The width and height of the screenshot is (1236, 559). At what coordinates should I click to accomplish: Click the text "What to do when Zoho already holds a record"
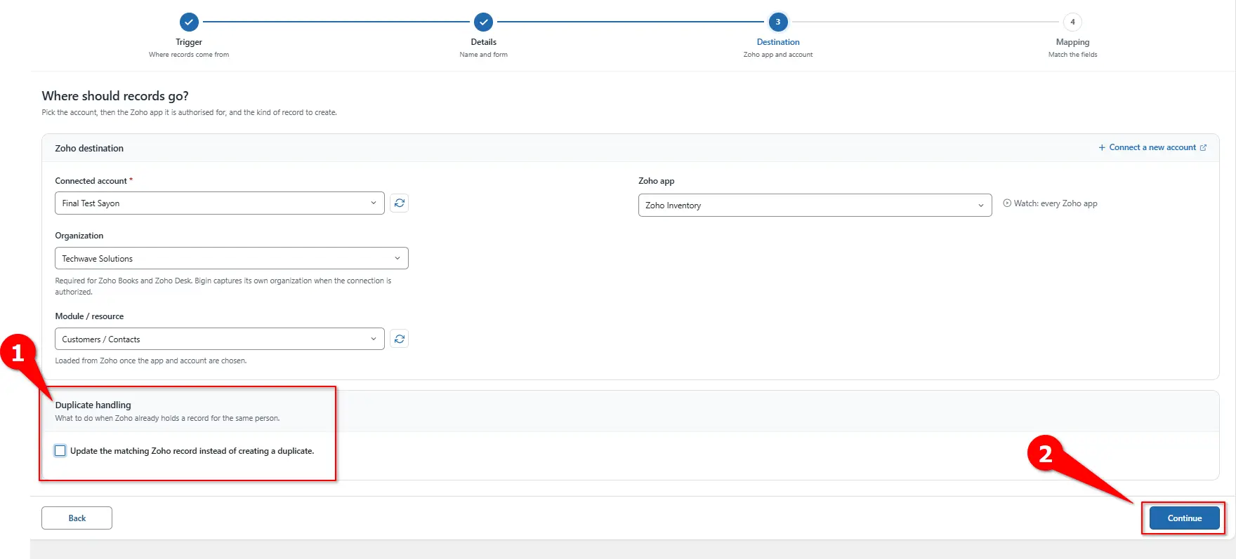[168, 418]
